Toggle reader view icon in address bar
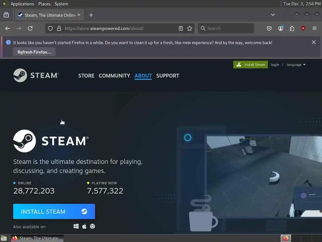Image resolution: width=322 pixels, height=242 pixels. coord(181,28)
